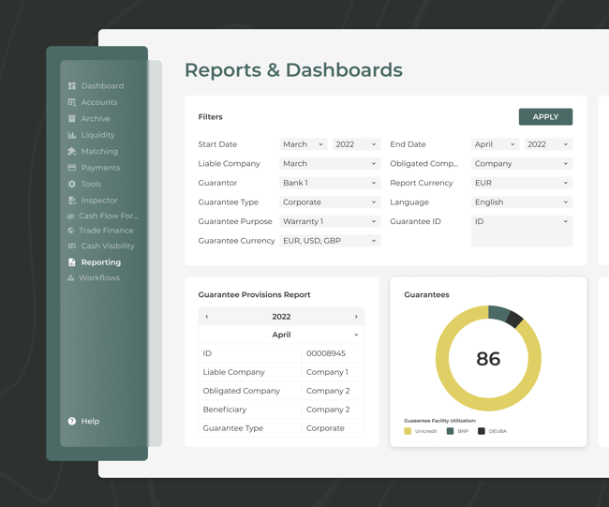Open the Dashboard menu item
Image resolution: width=609 pixels, height=507 pixels.
pyautogui.click(x=102, y=86)
